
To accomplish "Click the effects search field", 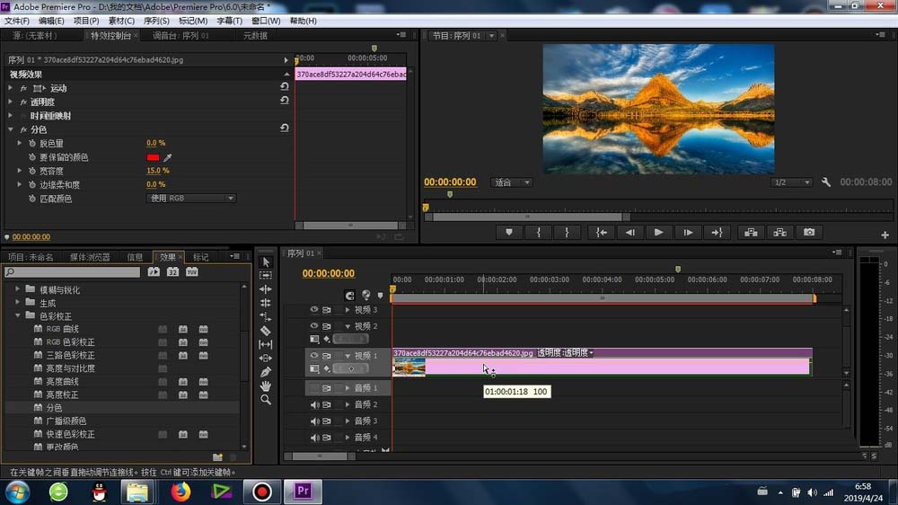I will pyautogui.click(x=72, y=272).
